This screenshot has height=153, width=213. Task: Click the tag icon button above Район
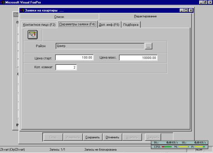(33, 35)
